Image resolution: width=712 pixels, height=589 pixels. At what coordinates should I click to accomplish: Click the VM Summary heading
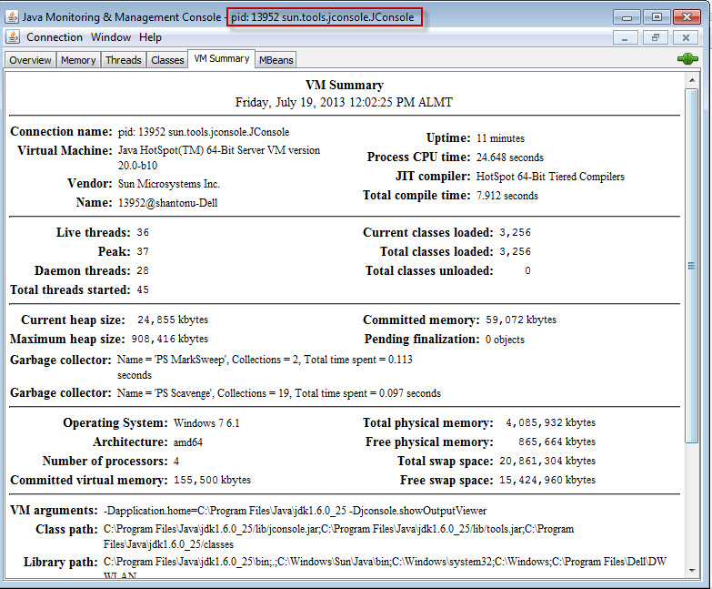coord(345,85)
